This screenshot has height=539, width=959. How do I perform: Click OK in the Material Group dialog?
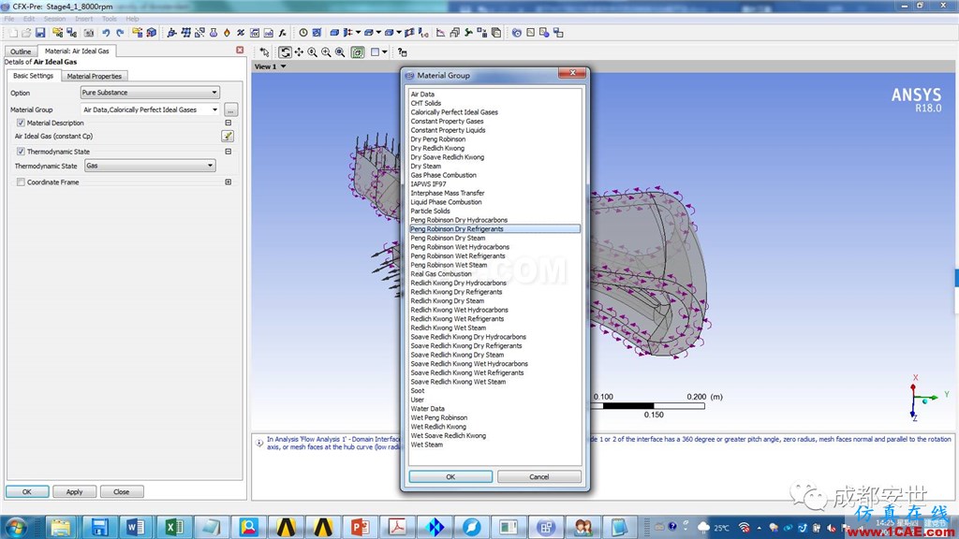[450, 476]
